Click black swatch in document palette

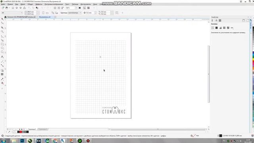pos(27,132)
